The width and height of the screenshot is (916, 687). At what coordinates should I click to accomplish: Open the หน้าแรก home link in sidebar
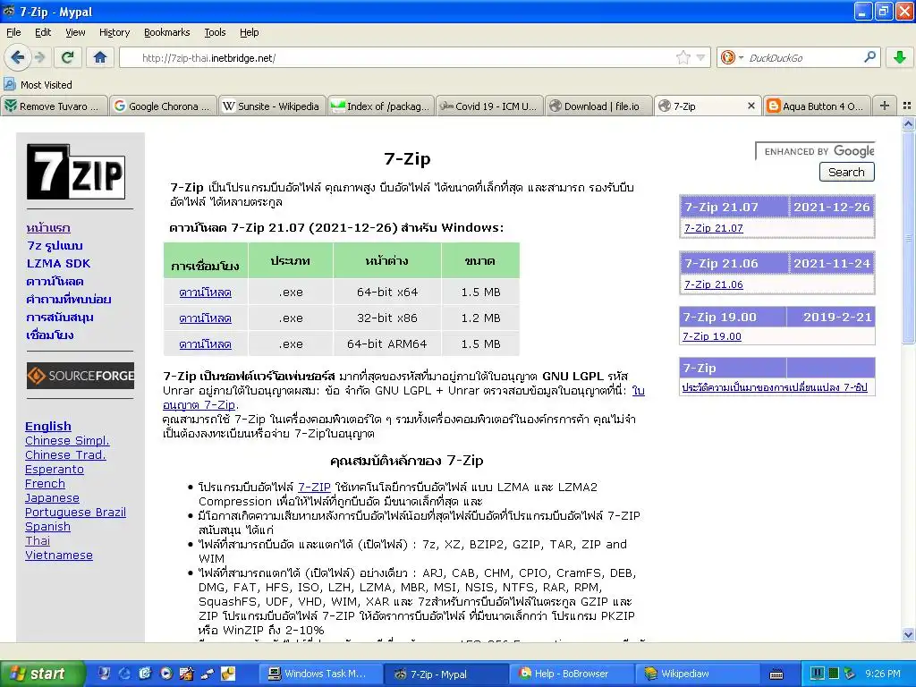[48, 228]
